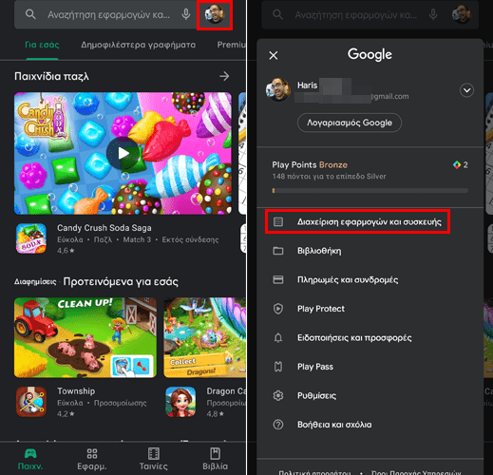
Task: Tap the question mark icon beside Βοήθεια
Action: [278, 425]
